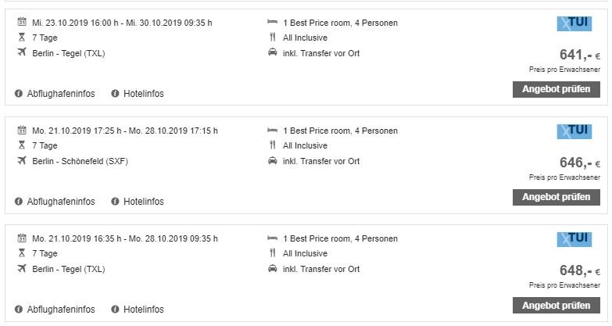Open Abflughafeninfos for the 23.10.2019 Tegel offer

pyautogui.click(x=55, y=94)
